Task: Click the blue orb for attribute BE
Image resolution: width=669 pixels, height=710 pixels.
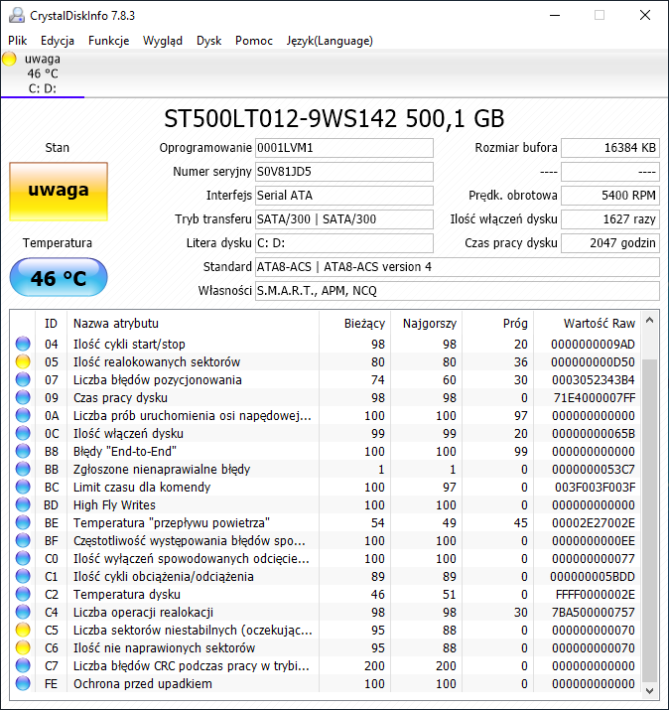Action: click(x=23, y=523)
